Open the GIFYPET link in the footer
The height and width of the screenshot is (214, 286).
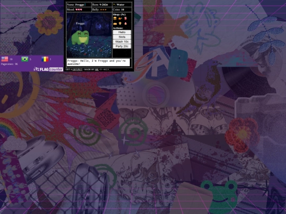pos(77,70)
